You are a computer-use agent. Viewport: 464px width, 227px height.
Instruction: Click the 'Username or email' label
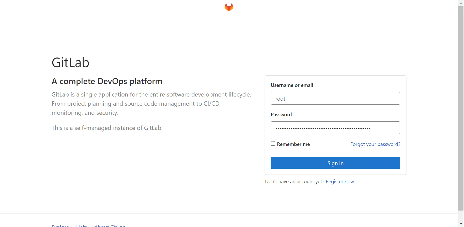pos(292,85)
